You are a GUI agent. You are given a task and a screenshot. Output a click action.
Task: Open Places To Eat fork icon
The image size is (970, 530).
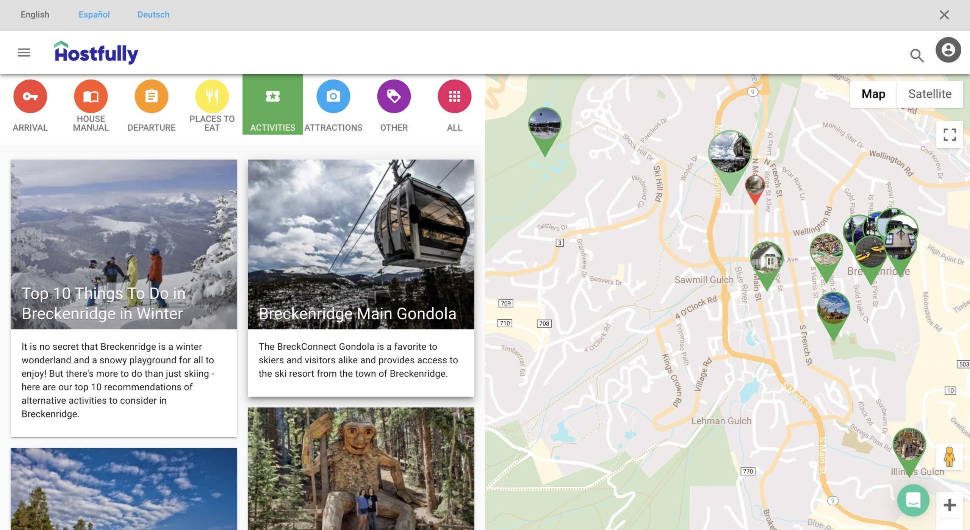click(212, 96)
